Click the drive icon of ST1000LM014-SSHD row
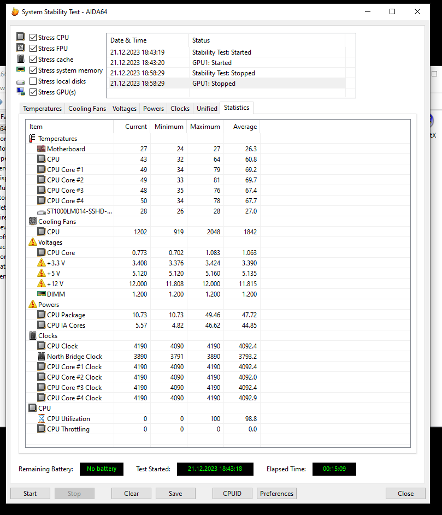 pos(42,212)
